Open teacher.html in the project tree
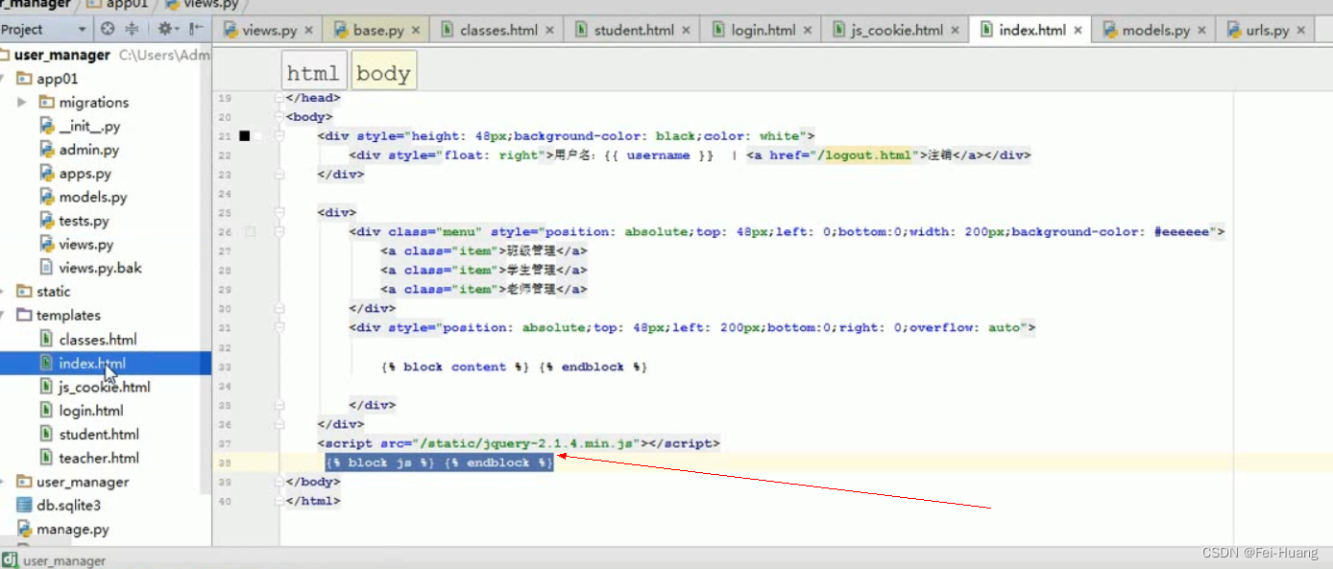The height and width of the screenshot is (569, 1333). (x=98, y=458)
